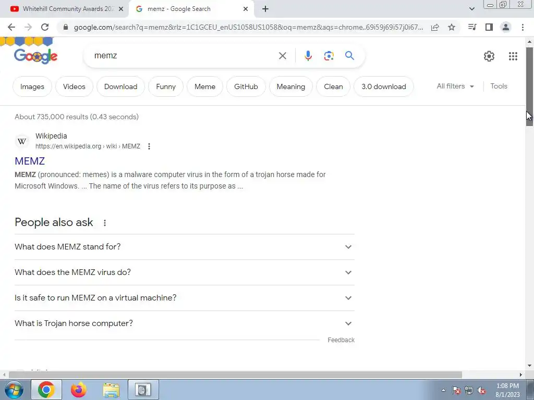
Task: View site information via the padlock icon
Action: [x=66, y=27]
